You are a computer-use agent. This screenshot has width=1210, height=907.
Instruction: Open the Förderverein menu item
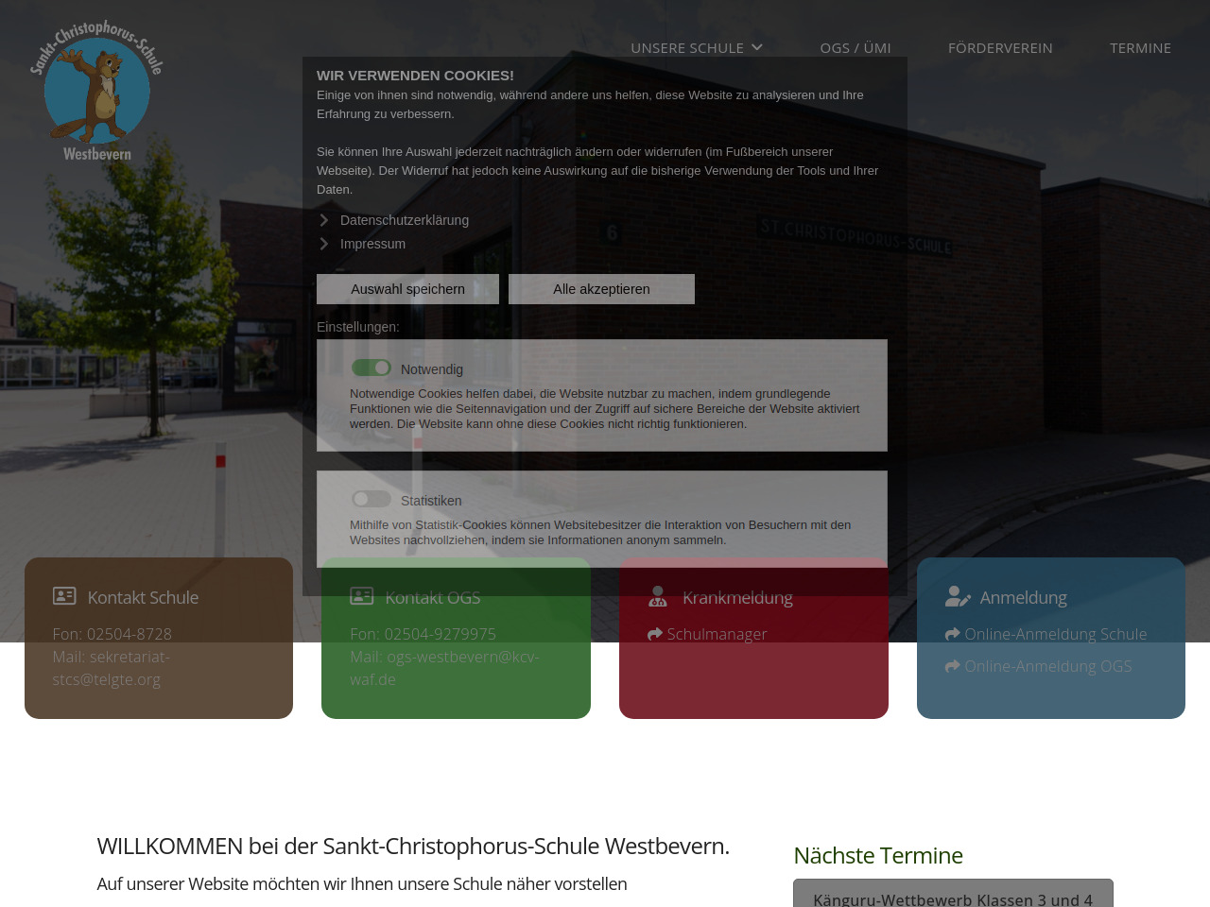(x=1000, y=48)
